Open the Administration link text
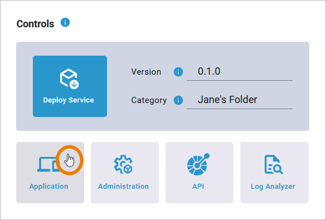The width and height of the screenshot is (326, 220). 124,187
